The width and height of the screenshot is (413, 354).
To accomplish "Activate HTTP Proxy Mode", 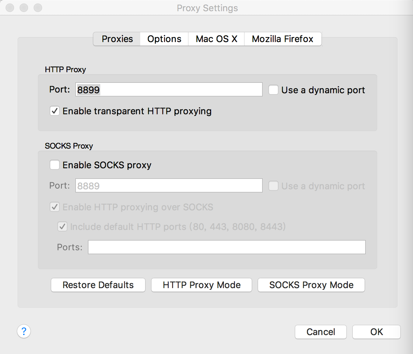I will 201,285.
